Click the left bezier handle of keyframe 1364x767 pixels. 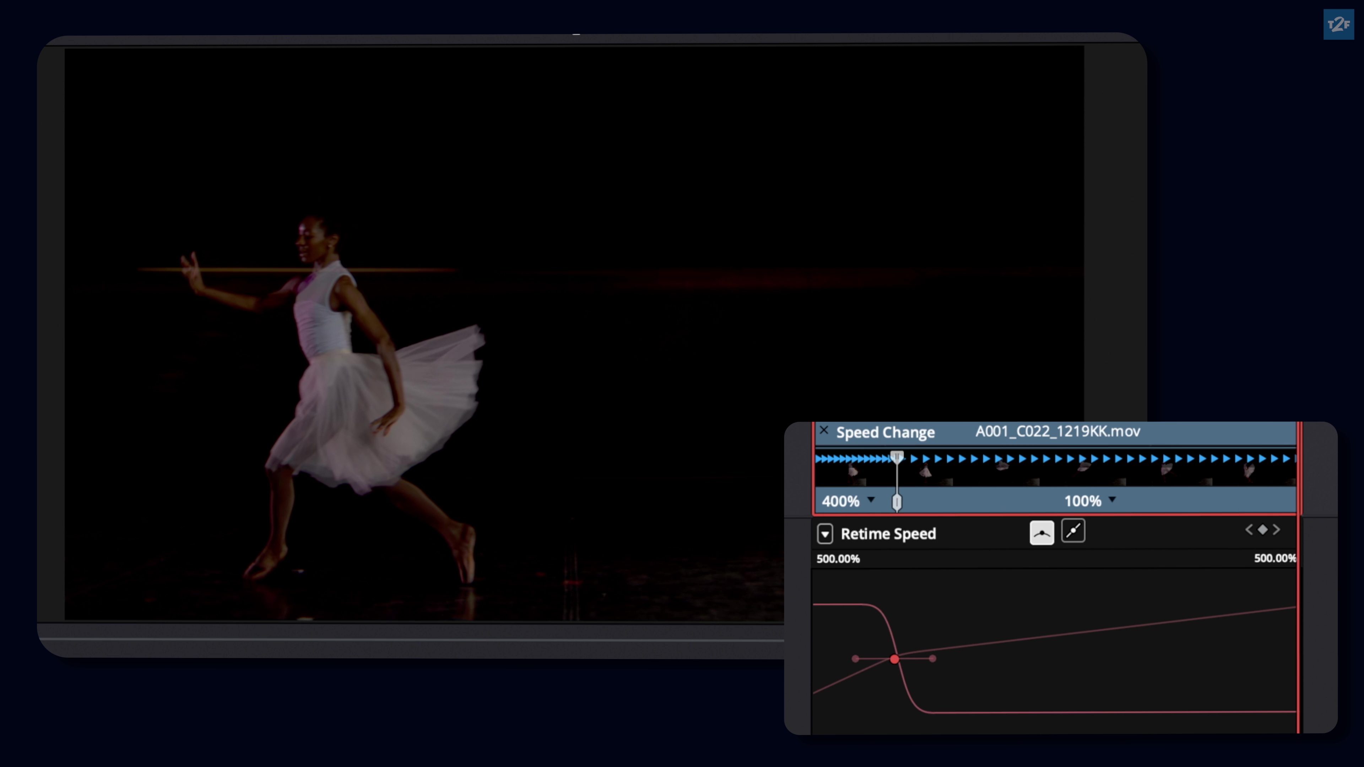(856, 658)
